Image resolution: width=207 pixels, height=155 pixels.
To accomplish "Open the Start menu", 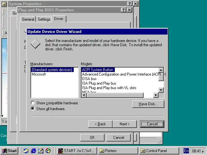I will pos(9,151).
